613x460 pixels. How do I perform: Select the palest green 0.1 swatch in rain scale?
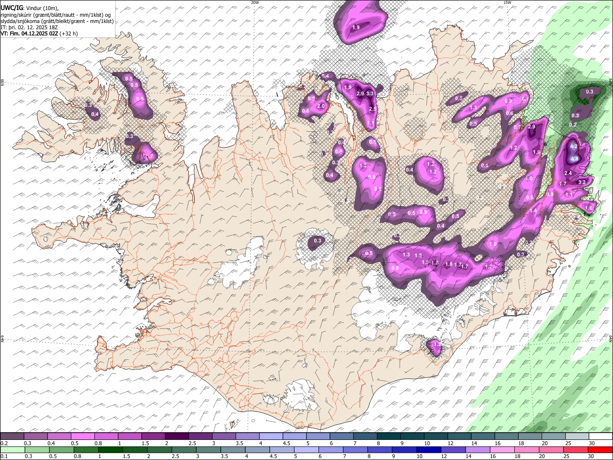pyautogui.click(x=12, y=449)
